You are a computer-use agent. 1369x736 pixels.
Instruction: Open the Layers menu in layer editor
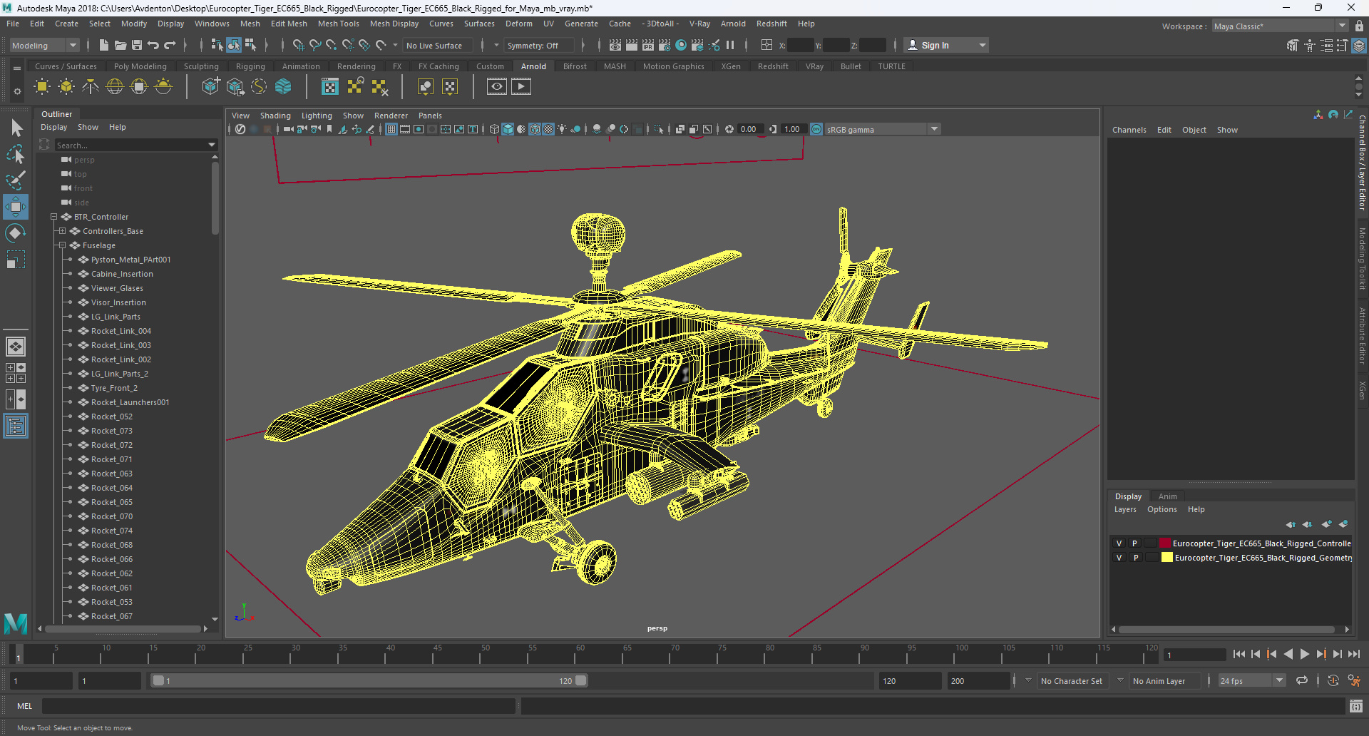(x=1125, y=509)
